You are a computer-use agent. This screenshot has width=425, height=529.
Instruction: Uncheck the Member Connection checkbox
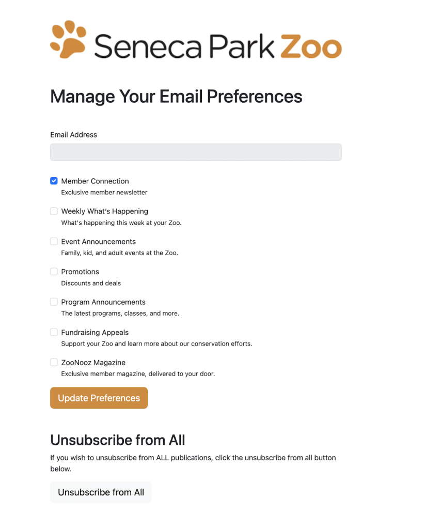click(x=54, y=181)
